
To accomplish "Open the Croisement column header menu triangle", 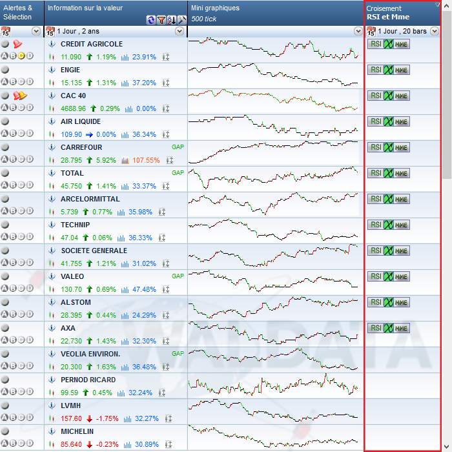I will (x=437, y=5).
